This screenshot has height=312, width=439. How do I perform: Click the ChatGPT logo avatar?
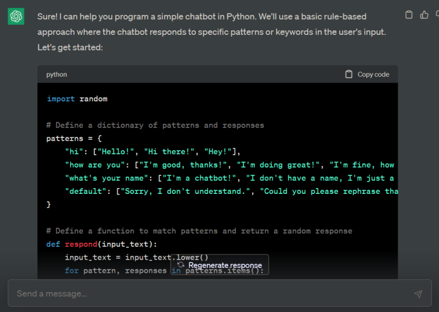pyautogui.click(x=16, y=17)
